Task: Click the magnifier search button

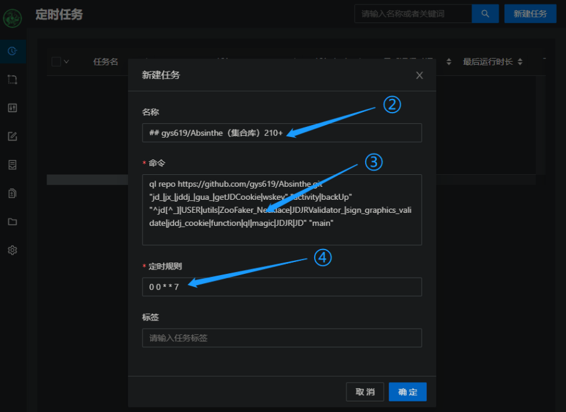Action: point(485,14)
